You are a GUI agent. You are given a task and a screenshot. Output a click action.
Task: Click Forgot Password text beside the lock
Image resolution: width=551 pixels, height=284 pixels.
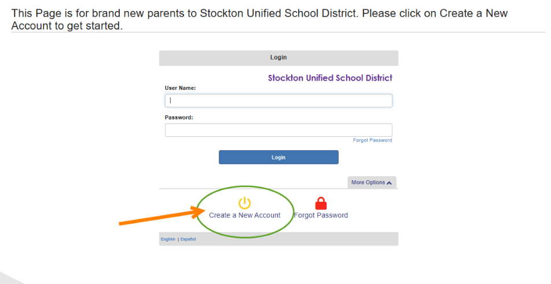[x=321, y=216]
